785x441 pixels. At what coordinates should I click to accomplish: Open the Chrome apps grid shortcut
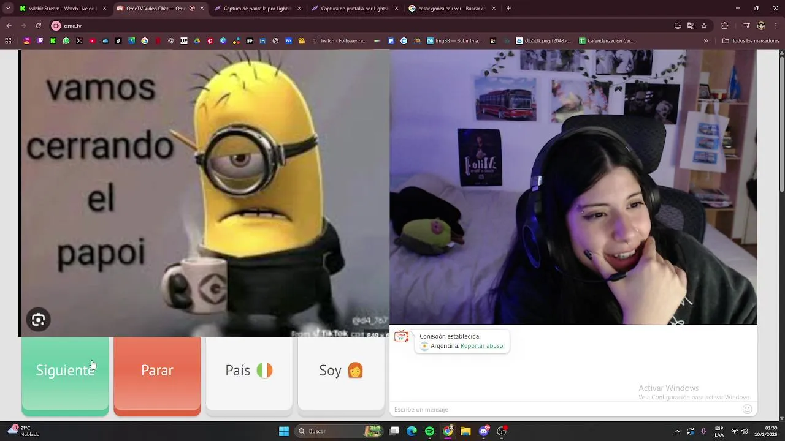pyautogui.click(x=8, y=41)
